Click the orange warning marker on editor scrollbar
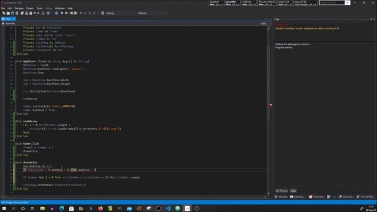The image size is (377, 212). (x=270, y=105)
